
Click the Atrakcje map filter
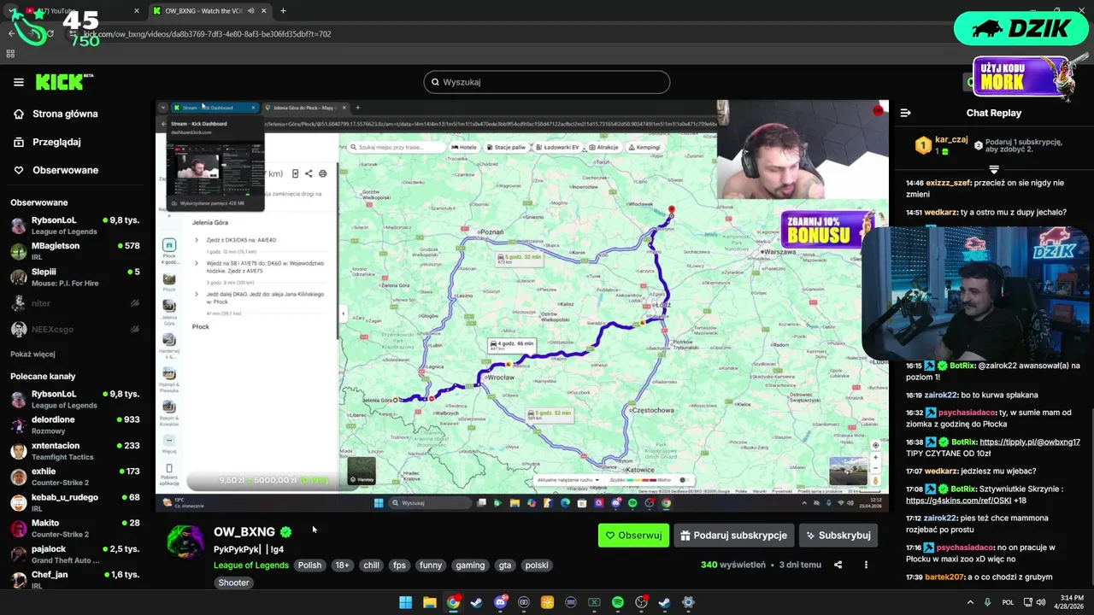click(604, 147)
